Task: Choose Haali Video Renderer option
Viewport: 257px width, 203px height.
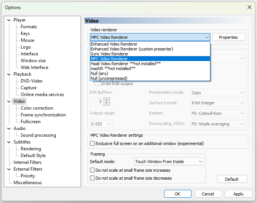Action: click(x=150, y=64)
